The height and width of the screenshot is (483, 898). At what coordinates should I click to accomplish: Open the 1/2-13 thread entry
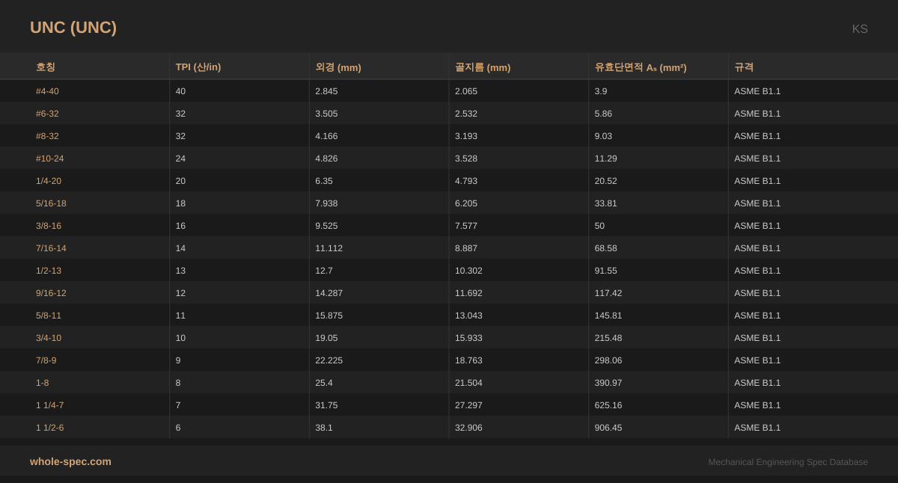pyautogui.click(x=49, y=271)
